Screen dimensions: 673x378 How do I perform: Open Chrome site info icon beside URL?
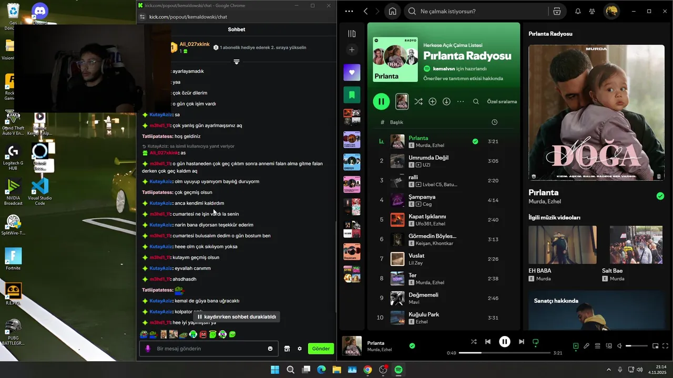tap(142, 17)
